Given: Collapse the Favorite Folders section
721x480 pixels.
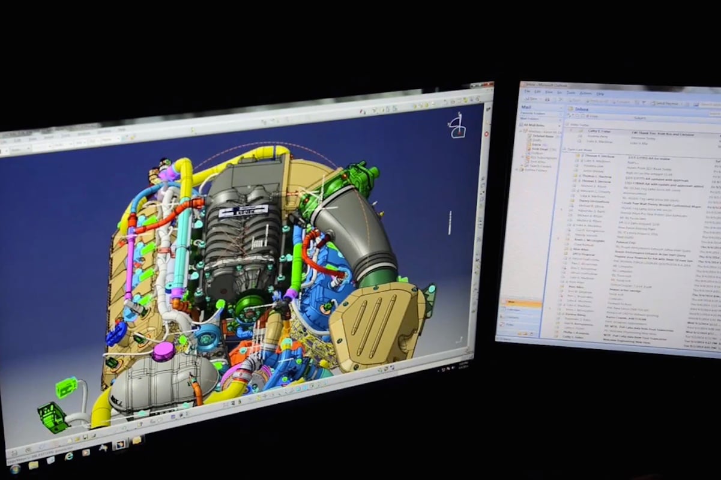Looking at the screenshot, I should (x=561, y=113).
